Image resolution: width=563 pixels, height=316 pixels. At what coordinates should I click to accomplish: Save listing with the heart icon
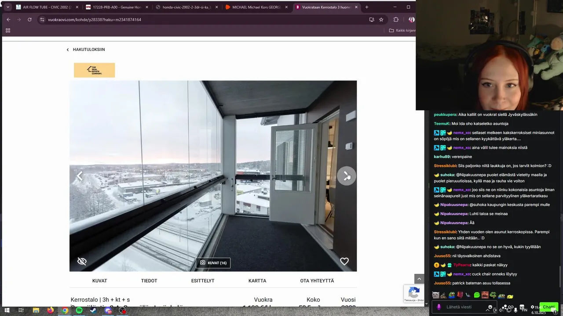344,262
